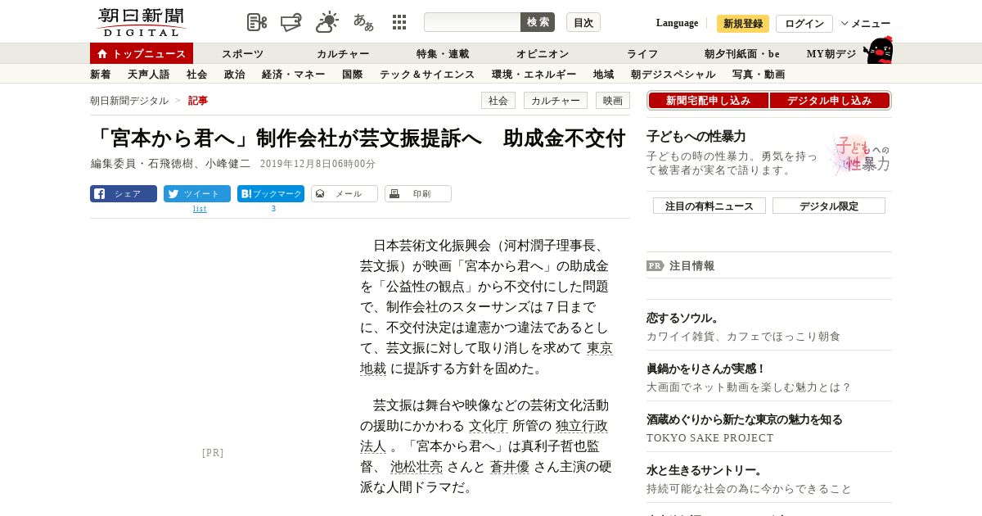This screenshot has height=516, width=982.
Task: Select 写真・動画 in the sub-navigation
Action: click(759, 75)
